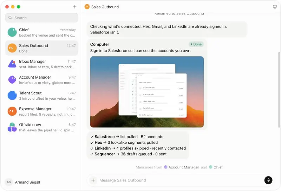This screenshot has height=192, width=281.
Task: Click the Offsite crew group avatar
Action: 12,127
